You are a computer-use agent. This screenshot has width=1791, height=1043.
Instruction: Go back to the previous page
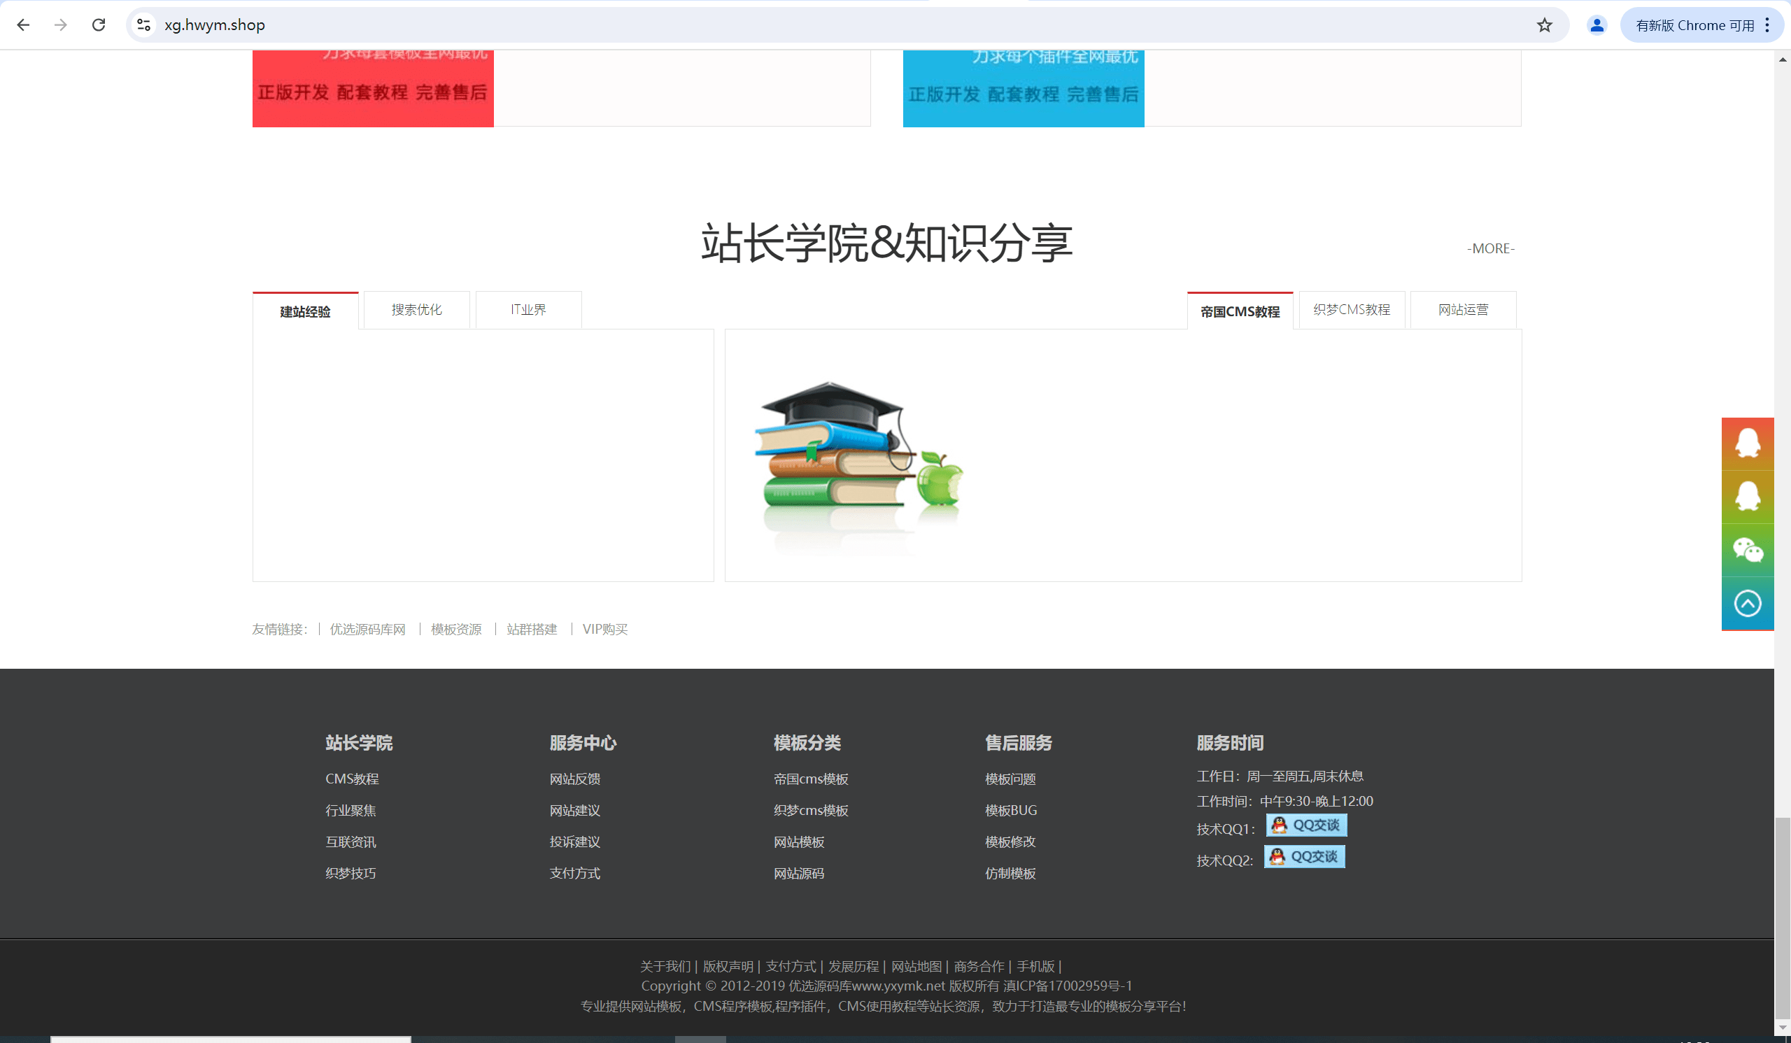pos(23,25)
